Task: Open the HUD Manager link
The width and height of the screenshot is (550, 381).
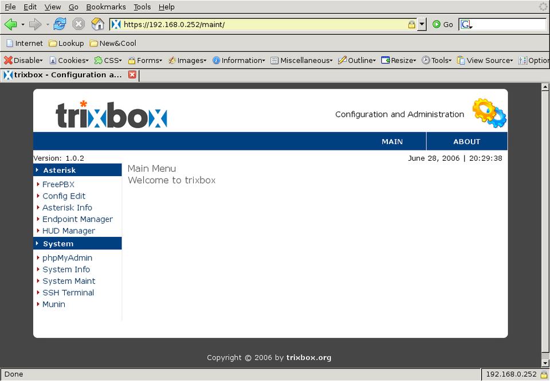Action: [x=68, y=231]
